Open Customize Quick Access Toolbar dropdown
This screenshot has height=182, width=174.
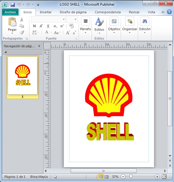[x=38, y=5]
